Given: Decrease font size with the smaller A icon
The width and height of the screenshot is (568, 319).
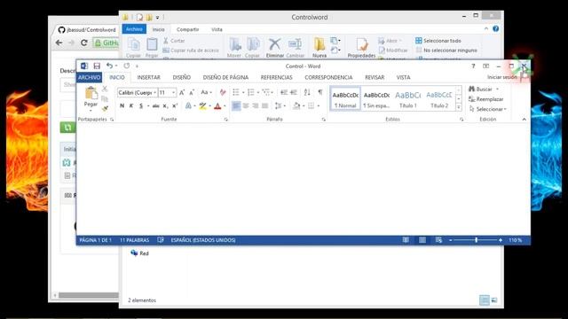Looking at the screenshot, I should point(192,92).
